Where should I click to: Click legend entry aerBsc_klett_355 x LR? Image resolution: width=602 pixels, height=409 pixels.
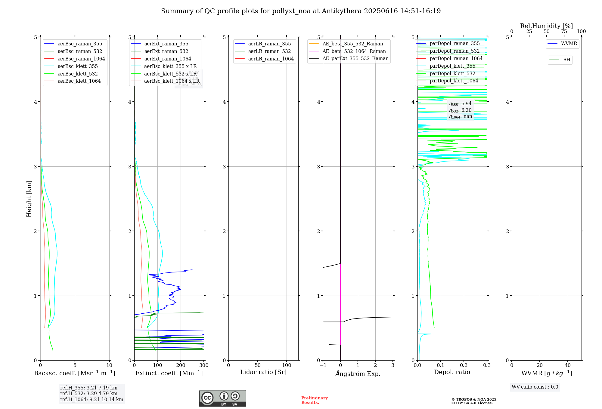coord(164,66)
